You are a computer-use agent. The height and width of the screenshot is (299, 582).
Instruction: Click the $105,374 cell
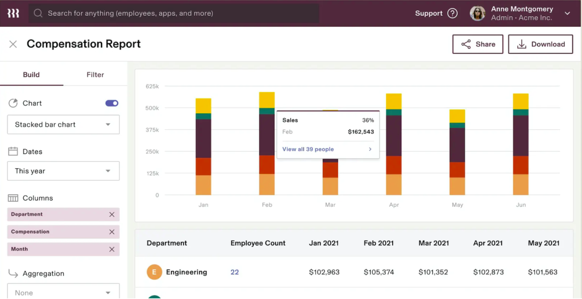[x=379, y=272]
